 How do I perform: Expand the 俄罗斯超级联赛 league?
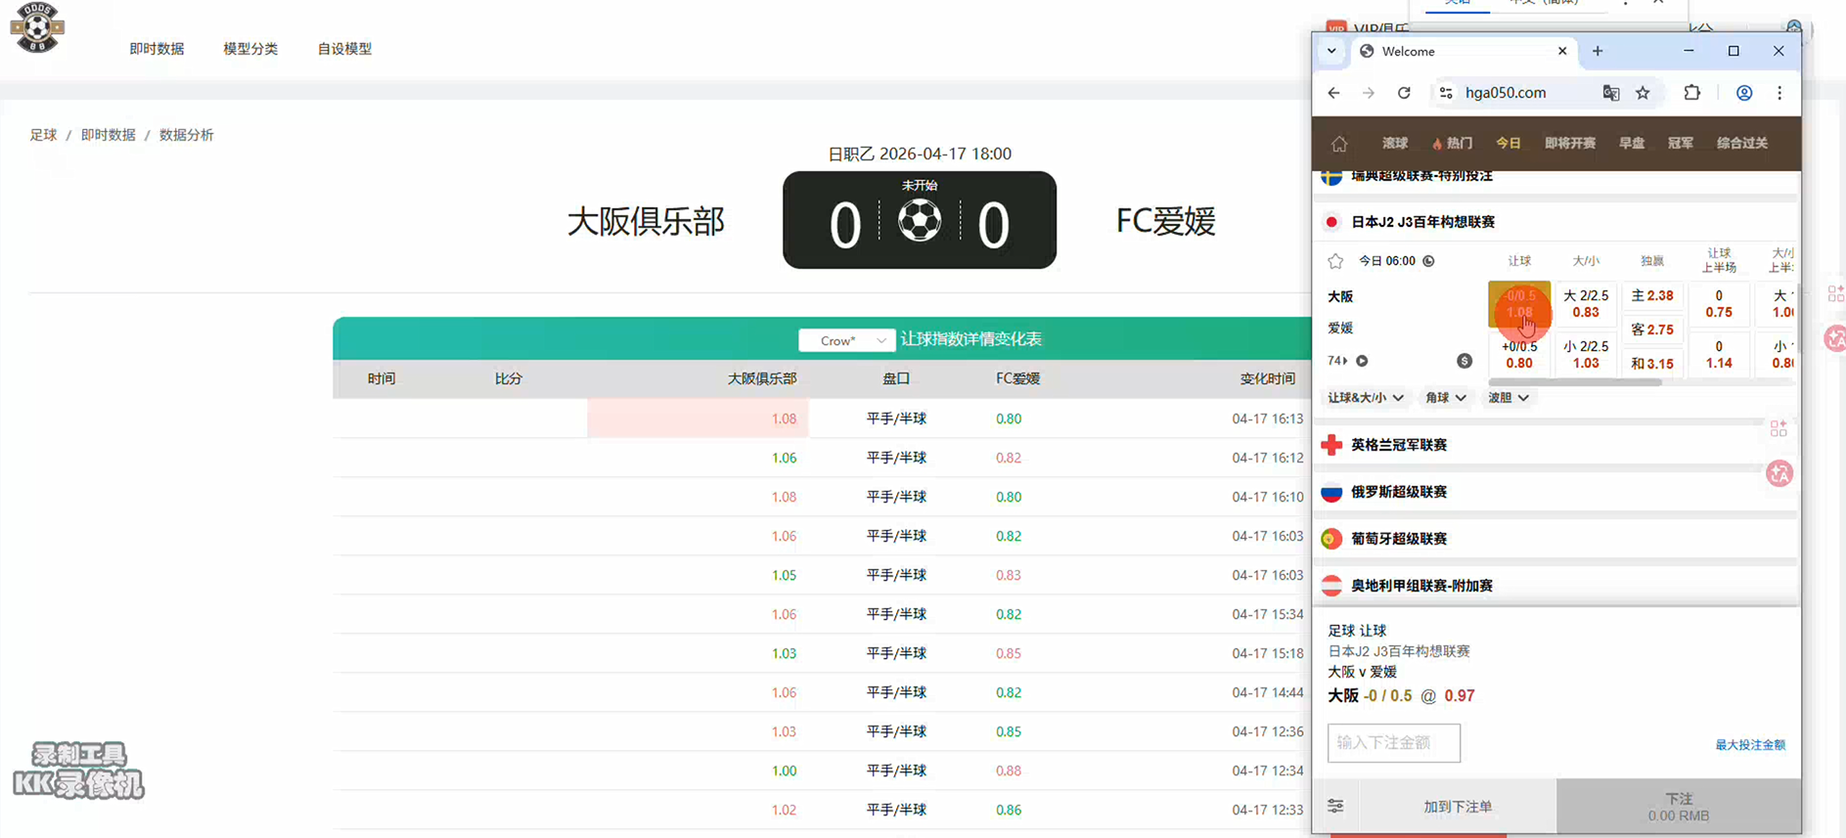point(1555,492)
